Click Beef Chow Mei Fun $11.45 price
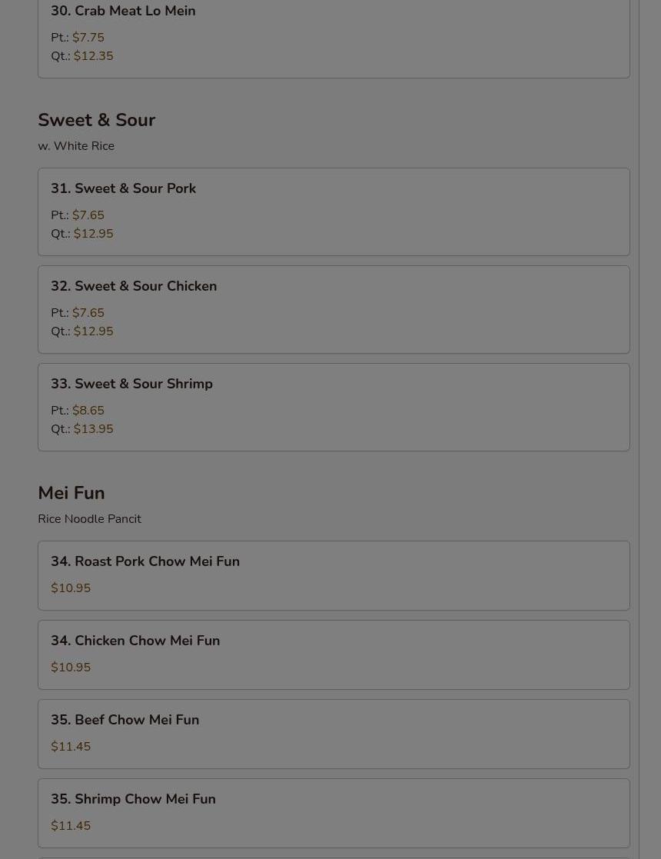661x859 pixels. coord(71,746)
